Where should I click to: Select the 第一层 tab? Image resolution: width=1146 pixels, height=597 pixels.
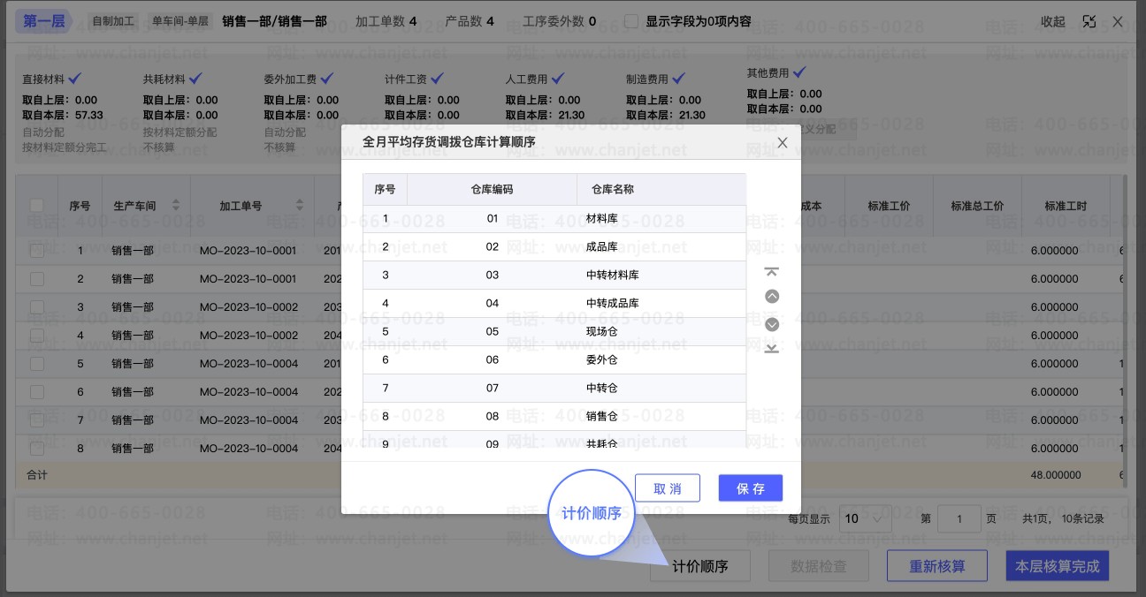click(44, 21)
